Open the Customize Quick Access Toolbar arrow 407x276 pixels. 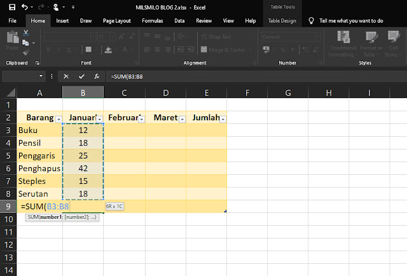pos(73,7)
